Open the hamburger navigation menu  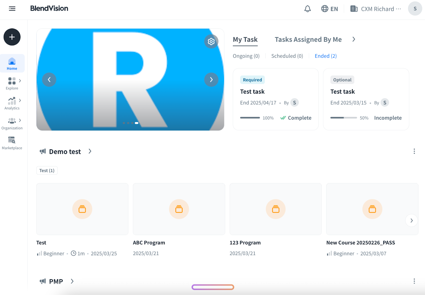pyautogui.click(x=12, y=9)
